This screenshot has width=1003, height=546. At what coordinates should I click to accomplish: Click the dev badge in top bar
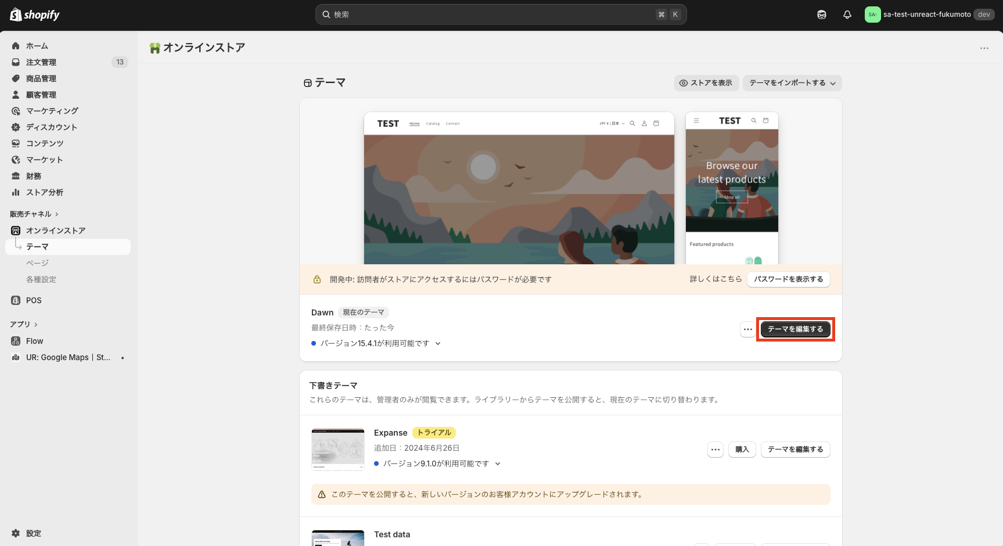point(984,15)
